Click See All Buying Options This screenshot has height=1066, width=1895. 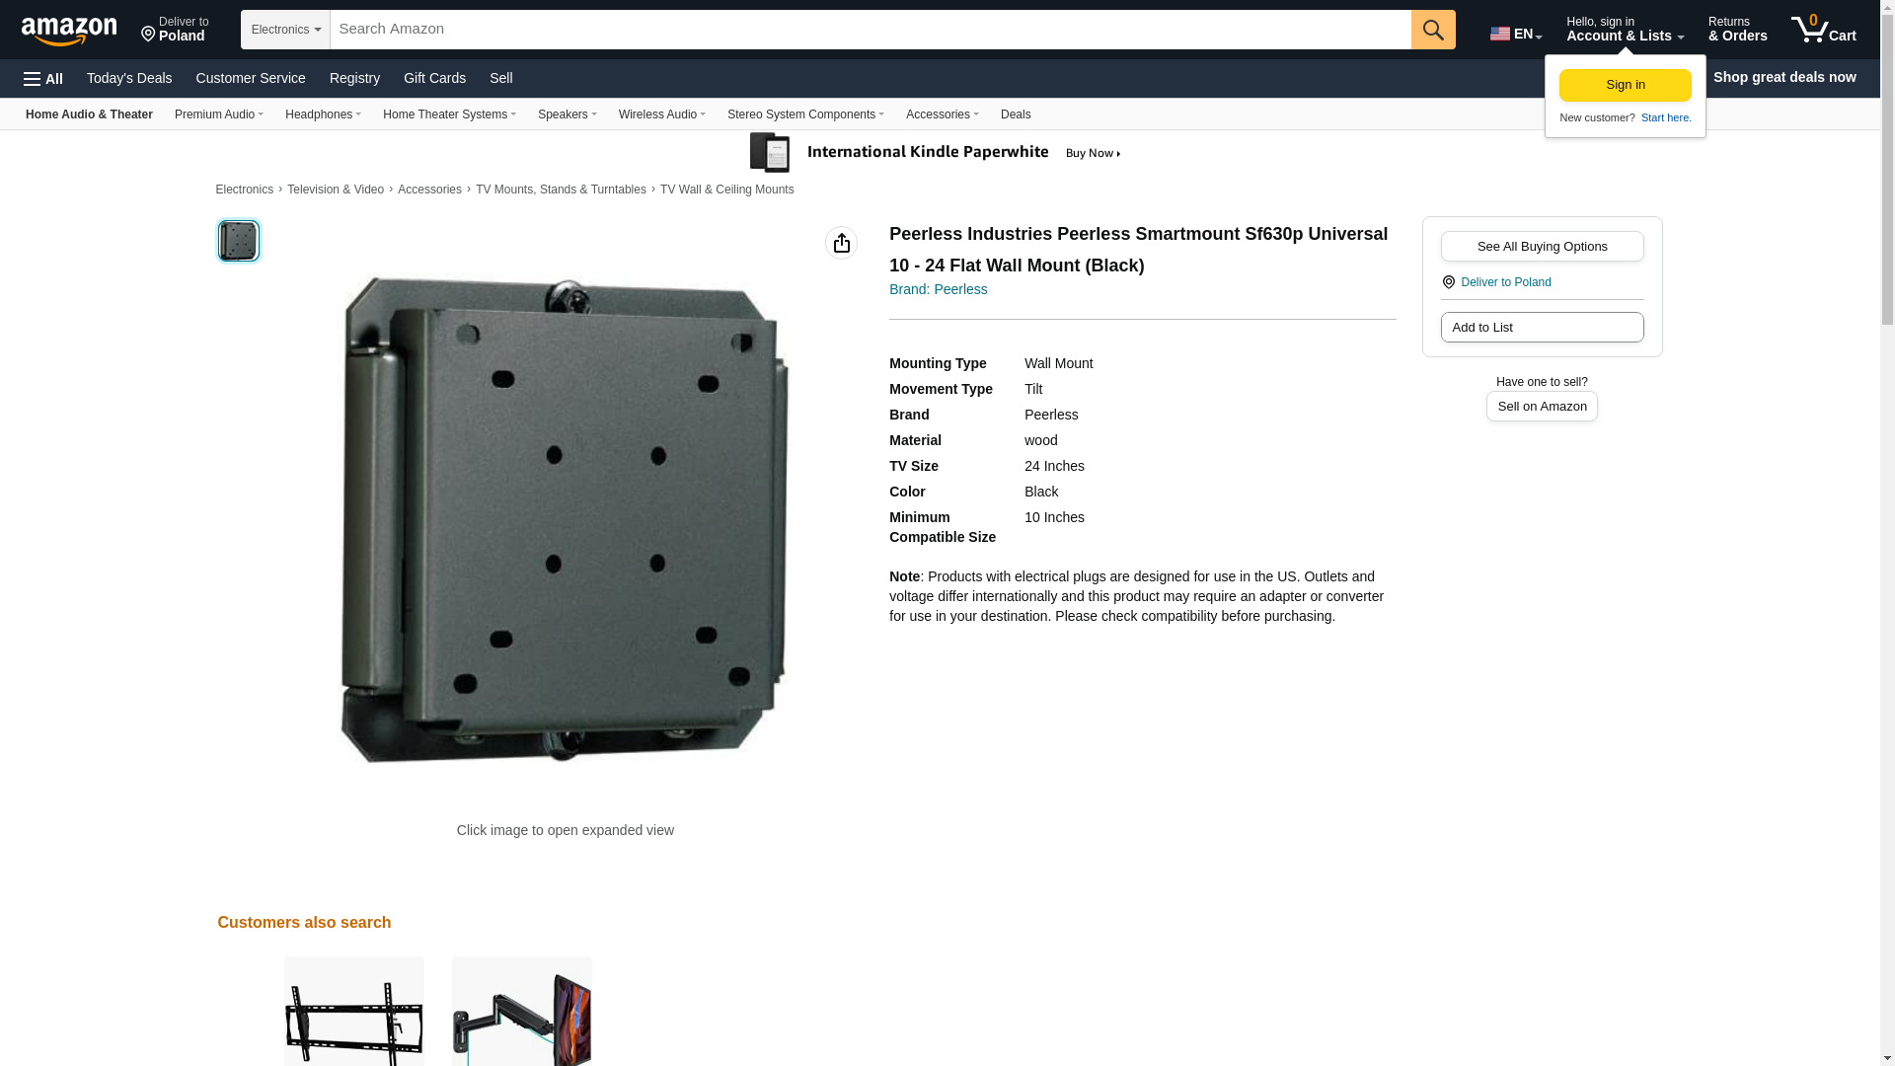point(1542,247)
